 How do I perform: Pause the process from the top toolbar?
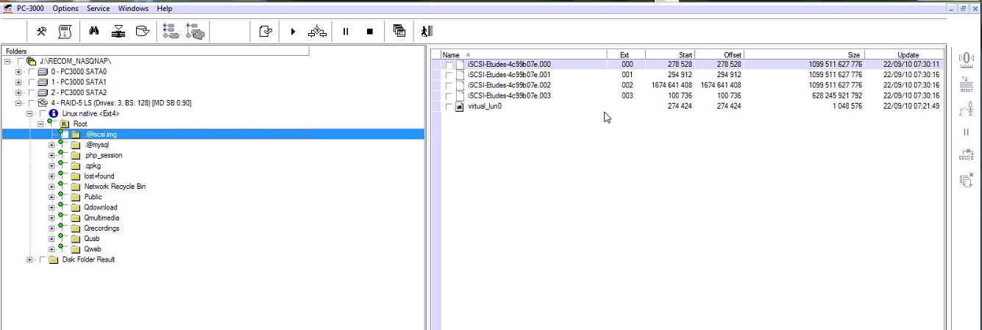345,31
